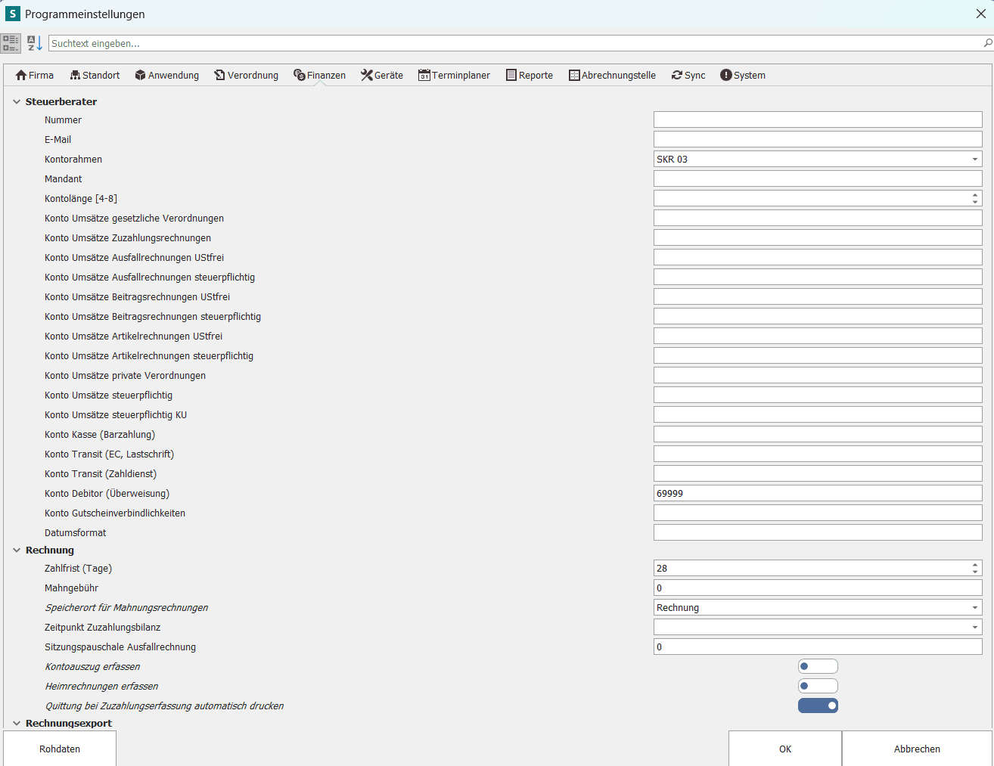Go to the Abrechnungsstelle tab

pyautogui.click(x=612, y=75)
